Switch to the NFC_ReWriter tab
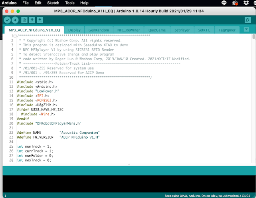The width and height of the screenshot is (256, 198). point(128,30)
